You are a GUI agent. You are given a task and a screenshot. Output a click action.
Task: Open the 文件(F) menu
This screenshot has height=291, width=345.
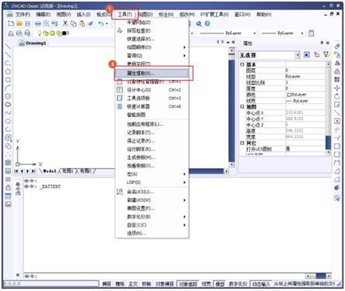(x=23, y=15)
